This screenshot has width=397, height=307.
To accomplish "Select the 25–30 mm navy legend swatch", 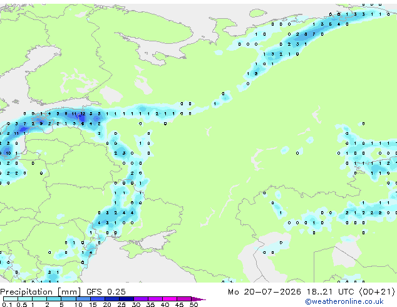I will coord(126,299).
